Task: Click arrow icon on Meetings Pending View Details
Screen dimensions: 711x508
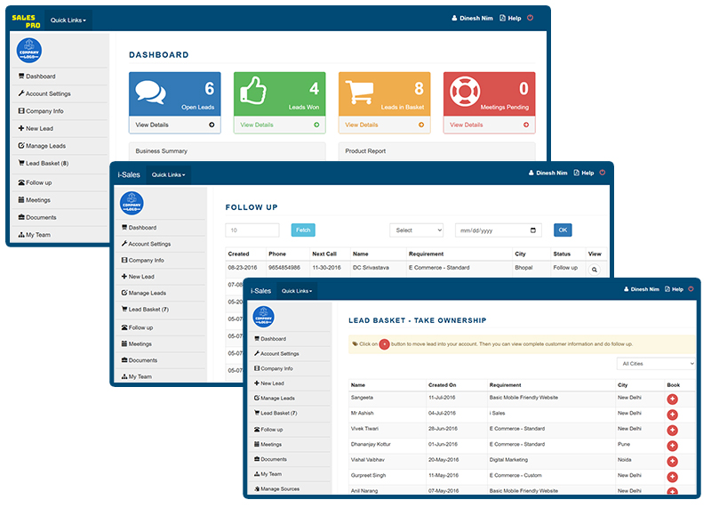Action: point(526,125)
